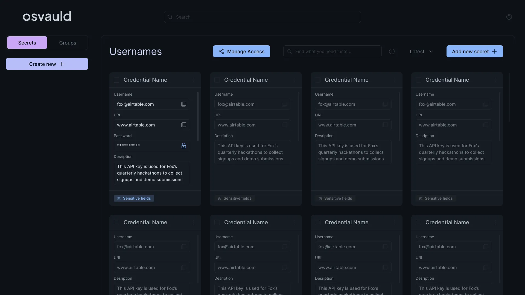Click Sensitive fields on the second top-row card
The height and width of the screenshot is (295, 525).
point(235,198)
